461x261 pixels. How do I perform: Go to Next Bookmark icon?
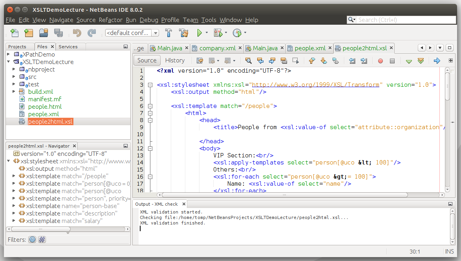tap(324, 60)
